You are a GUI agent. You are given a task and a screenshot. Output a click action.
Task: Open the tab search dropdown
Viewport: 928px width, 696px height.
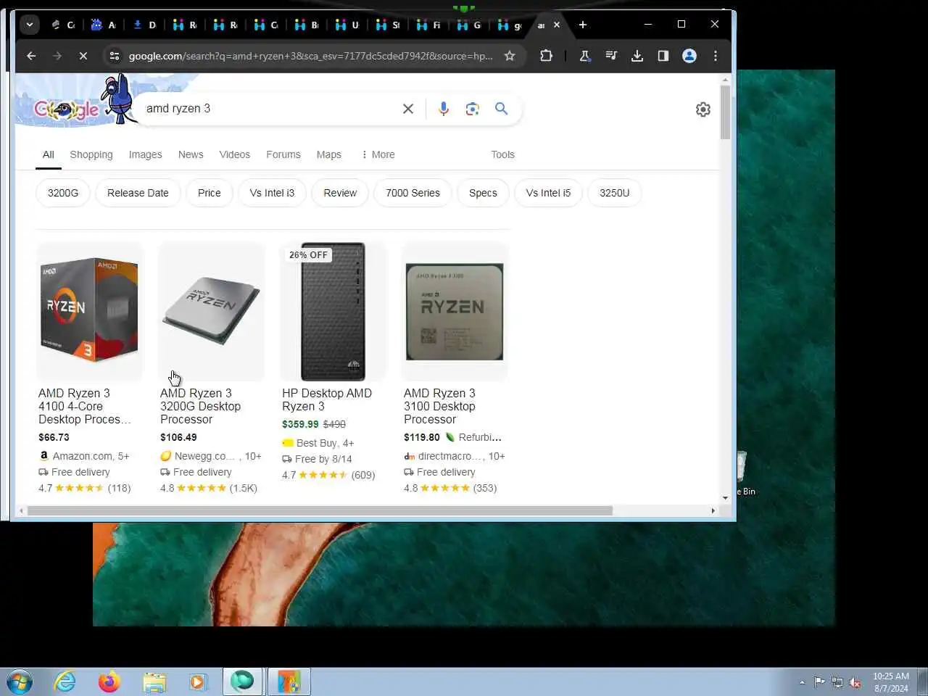(30, 25)
